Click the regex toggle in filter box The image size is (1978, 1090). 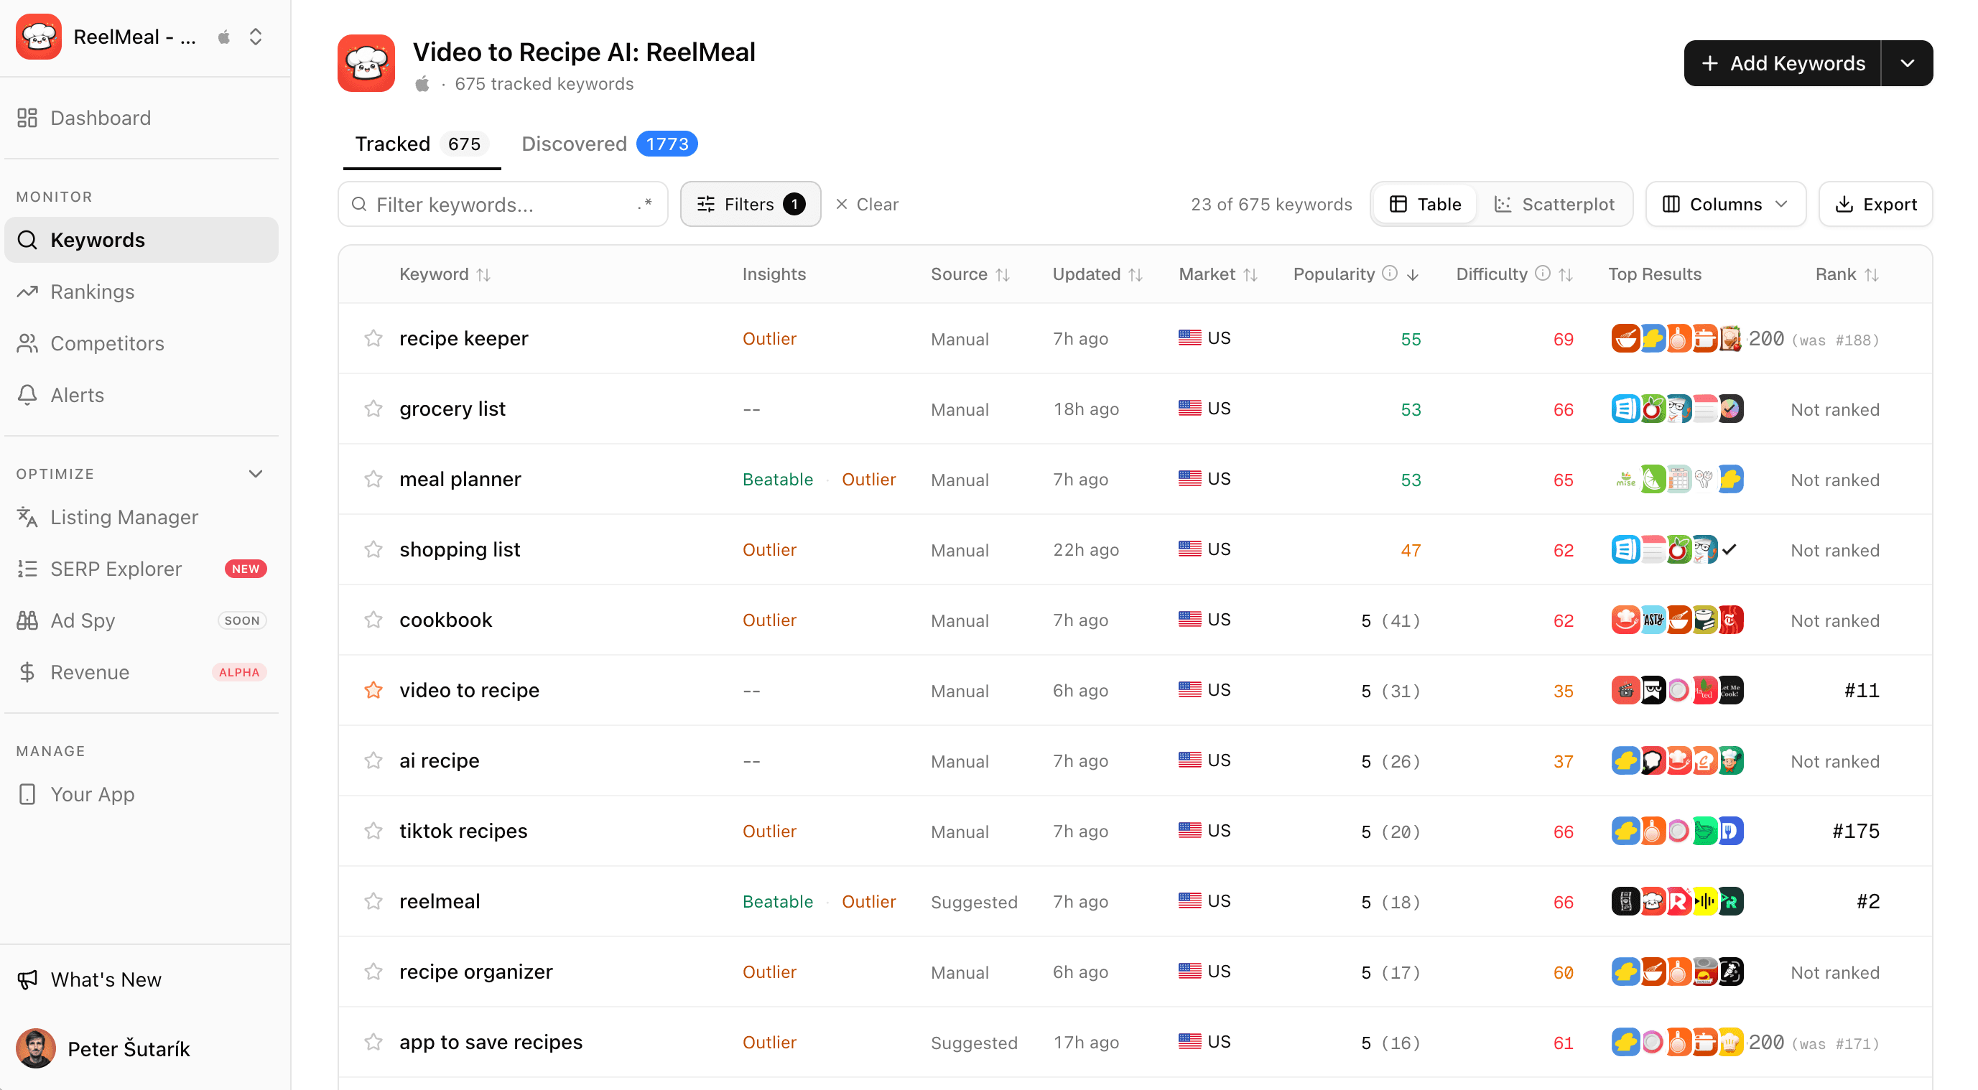coord(645,204)
